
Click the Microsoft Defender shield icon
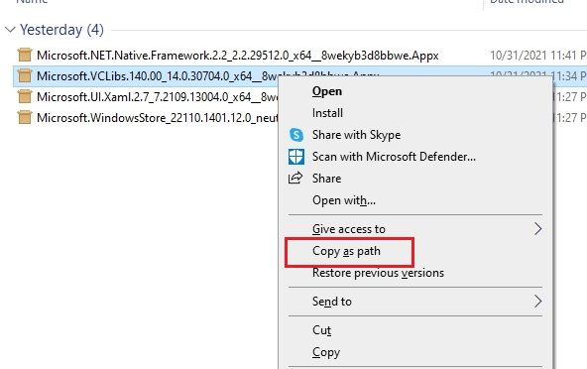(296, 157)
